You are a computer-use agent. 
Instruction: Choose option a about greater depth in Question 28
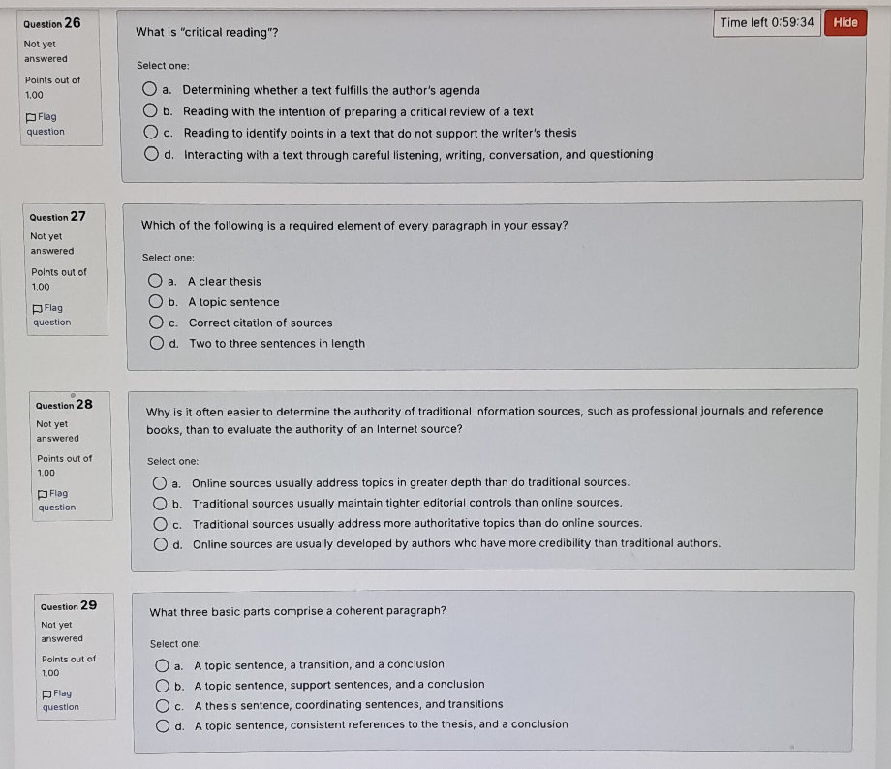162,482
